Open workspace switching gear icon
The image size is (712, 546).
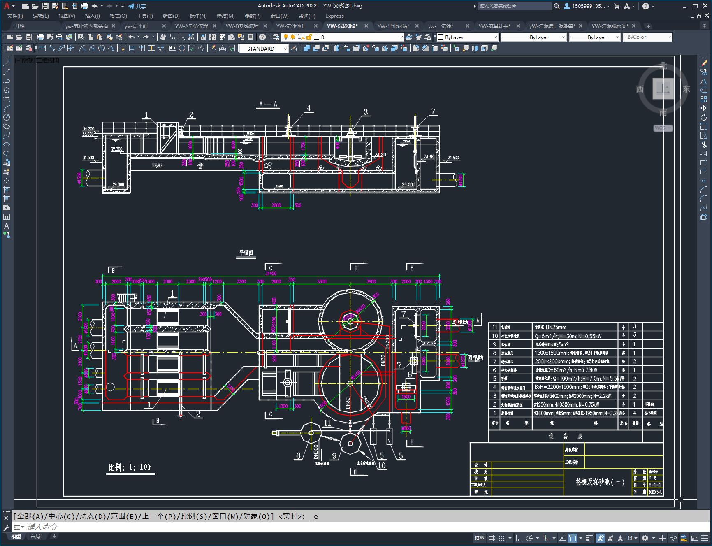pyautogui.click(x=645, y=538)
